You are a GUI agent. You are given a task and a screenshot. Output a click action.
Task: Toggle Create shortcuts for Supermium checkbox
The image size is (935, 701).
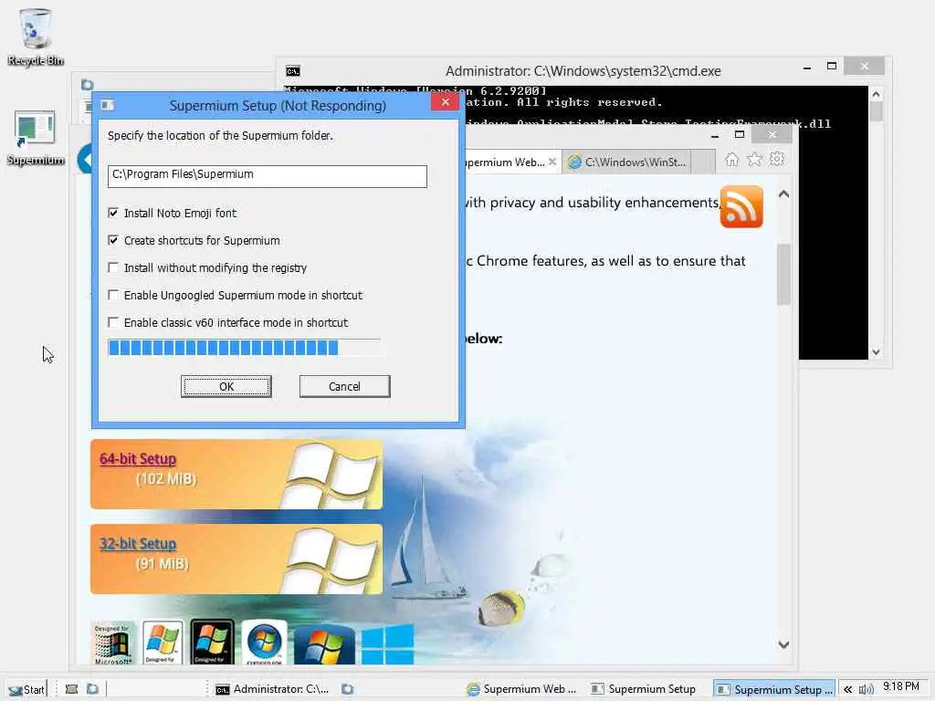[113, 240]
